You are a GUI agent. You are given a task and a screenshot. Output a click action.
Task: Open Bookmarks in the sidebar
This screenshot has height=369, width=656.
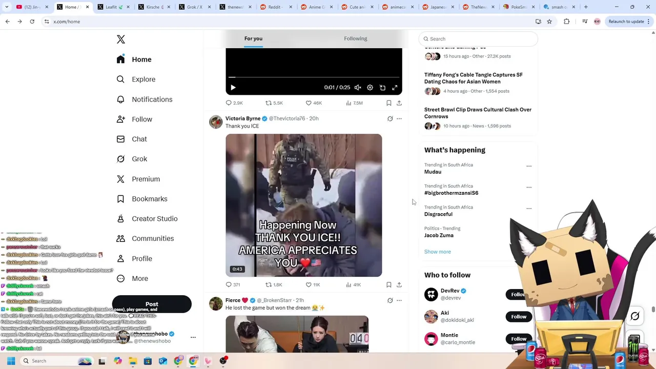(142, 199)
